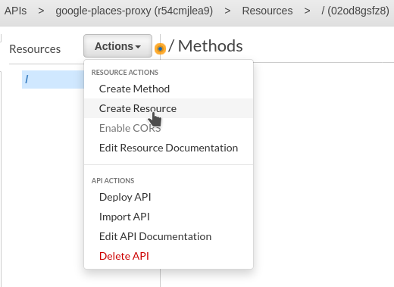Open the google-places-proxy (r54cmjlea9) breadcrumb link
The image size is (394, 287).
(134, 11)
